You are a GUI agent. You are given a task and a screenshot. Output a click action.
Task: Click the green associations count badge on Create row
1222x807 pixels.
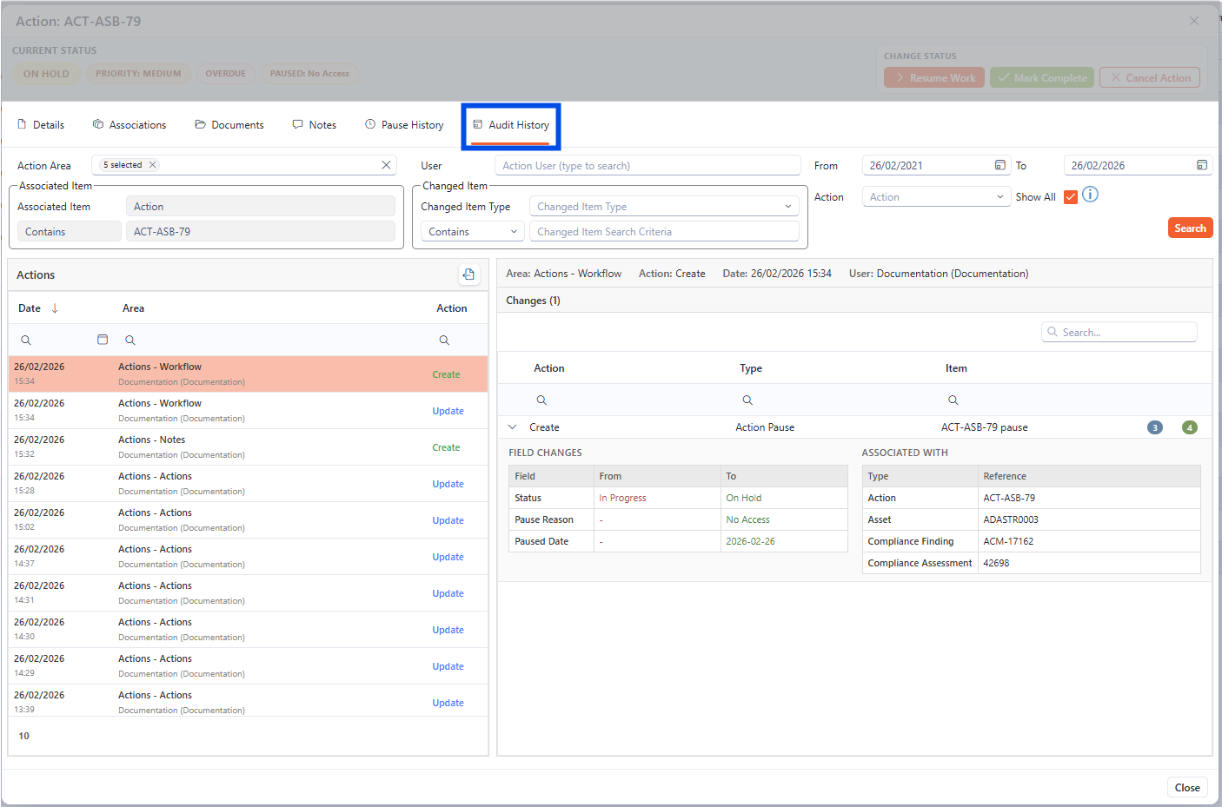tap(1190, 427)
